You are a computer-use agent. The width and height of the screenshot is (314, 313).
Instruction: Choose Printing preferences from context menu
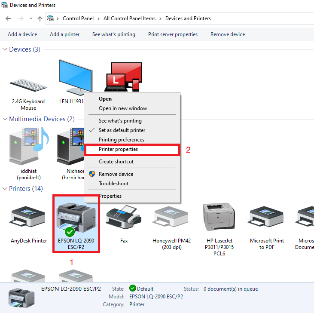[x=122, y=140]
